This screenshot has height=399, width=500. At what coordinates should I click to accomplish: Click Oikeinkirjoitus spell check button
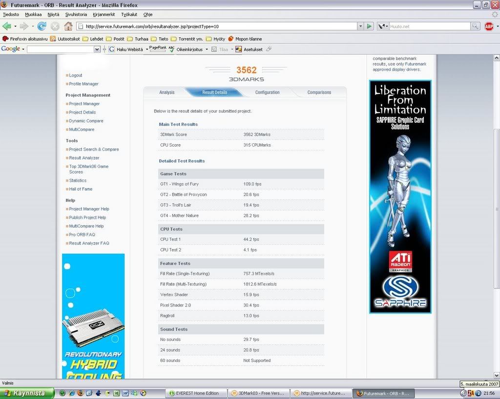(x=186, y=49)
